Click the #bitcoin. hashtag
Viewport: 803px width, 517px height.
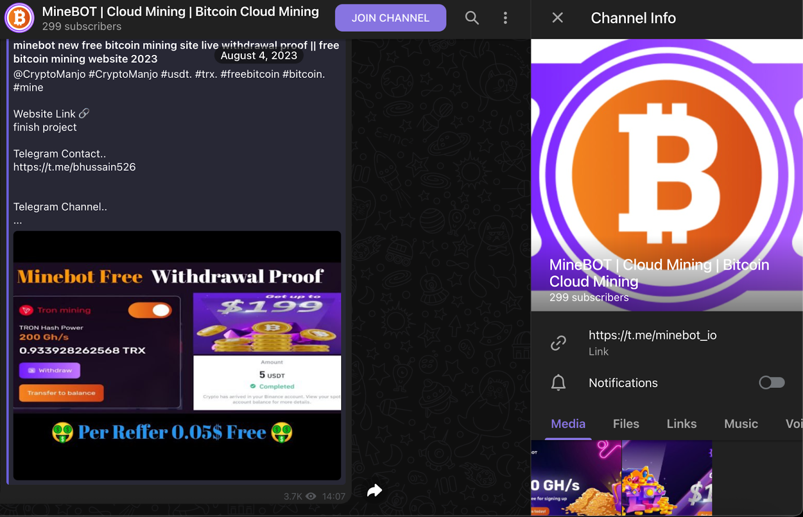[x=304, y=74]
